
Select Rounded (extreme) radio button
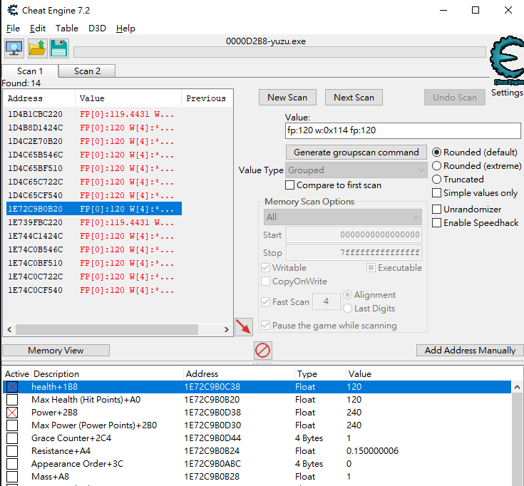coord(436,165)
